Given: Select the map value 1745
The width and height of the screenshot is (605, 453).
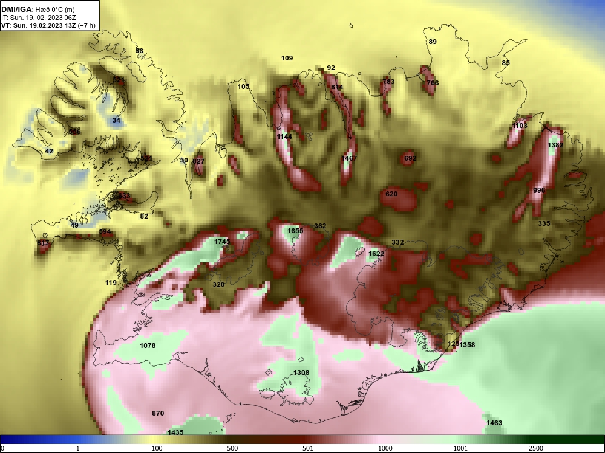Looking at the screenshot, I should [x=222, y=242].
